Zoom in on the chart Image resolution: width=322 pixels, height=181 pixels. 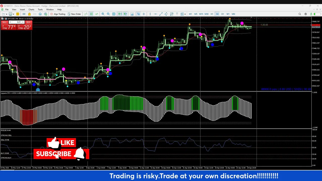[x=103, y=14]
